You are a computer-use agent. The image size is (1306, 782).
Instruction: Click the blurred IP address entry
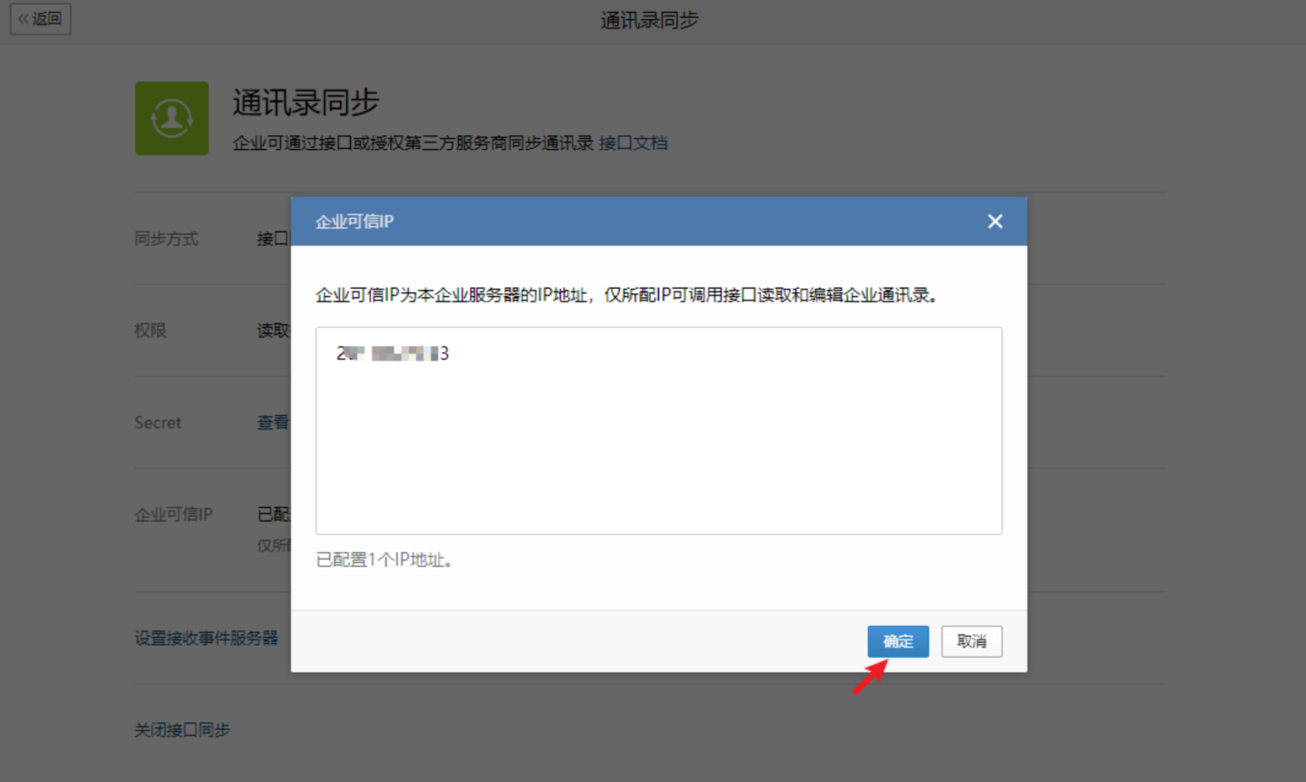(393, 353)
